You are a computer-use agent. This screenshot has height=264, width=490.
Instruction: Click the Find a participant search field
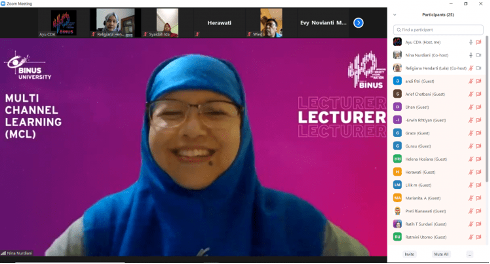pos(438,30)
